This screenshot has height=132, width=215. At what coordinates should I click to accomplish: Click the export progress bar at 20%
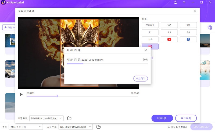(x=107, y=64)
